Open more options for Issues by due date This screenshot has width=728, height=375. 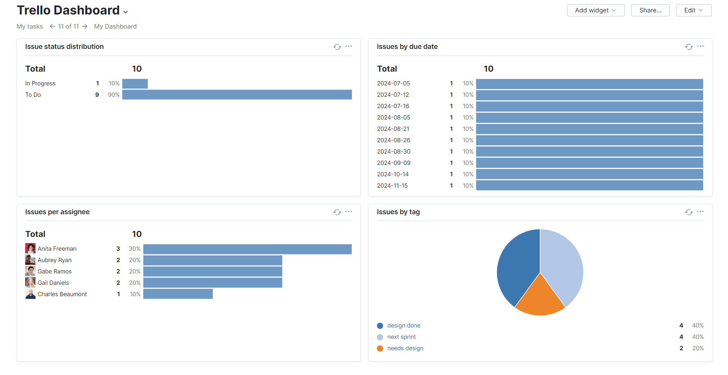tap(700, 46)
